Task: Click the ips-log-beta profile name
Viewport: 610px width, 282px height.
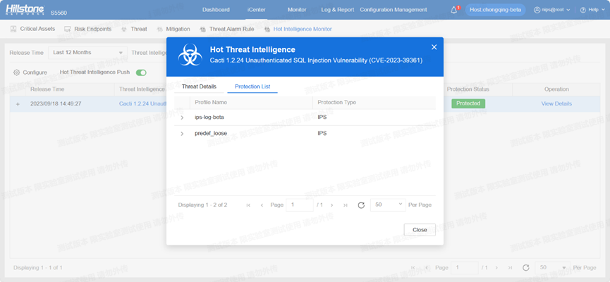Action: click(209, 117)
